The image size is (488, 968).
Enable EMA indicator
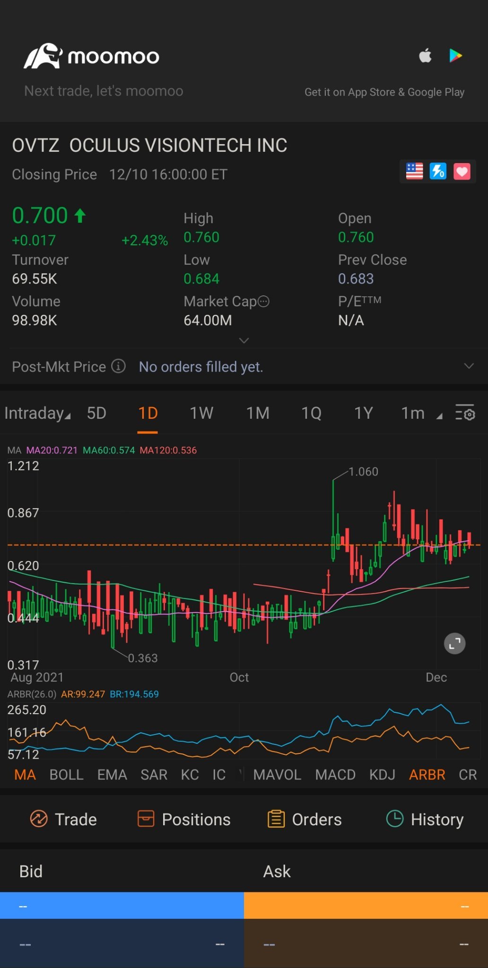[112, 775]
